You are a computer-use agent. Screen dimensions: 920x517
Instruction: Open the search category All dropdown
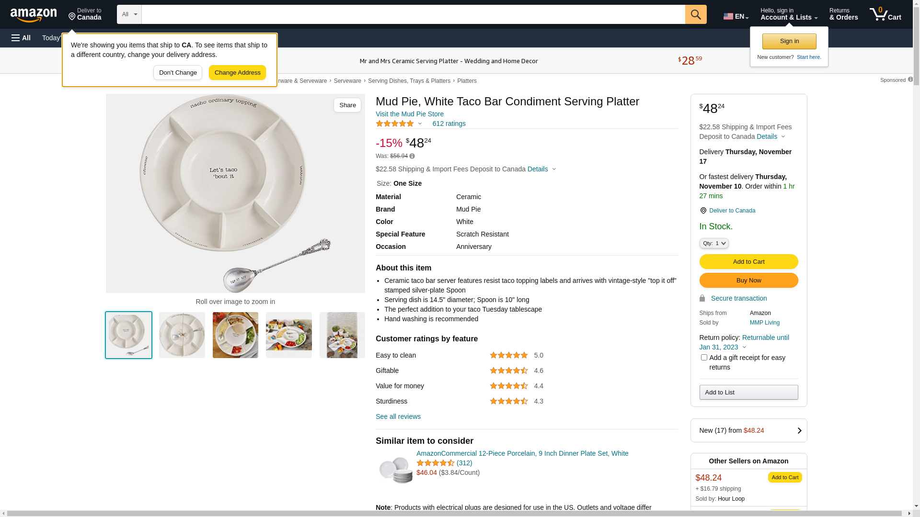129,14
